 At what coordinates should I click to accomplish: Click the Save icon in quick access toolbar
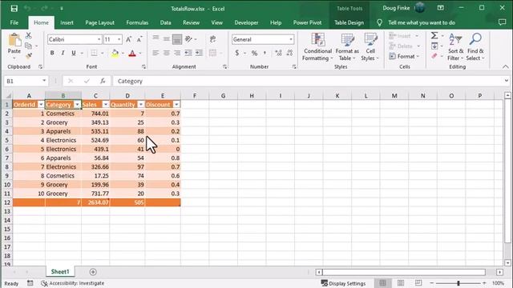[x=14, y=9]
